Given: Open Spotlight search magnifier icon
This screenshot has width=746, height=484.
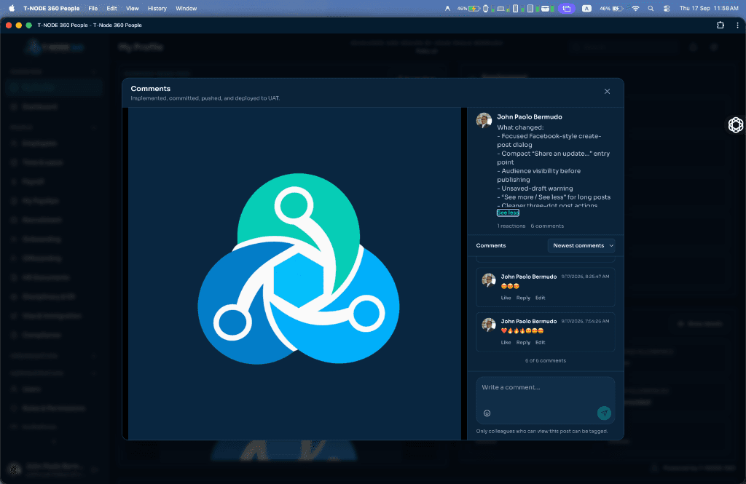Looking at the screenshot, I should point(651,8).
